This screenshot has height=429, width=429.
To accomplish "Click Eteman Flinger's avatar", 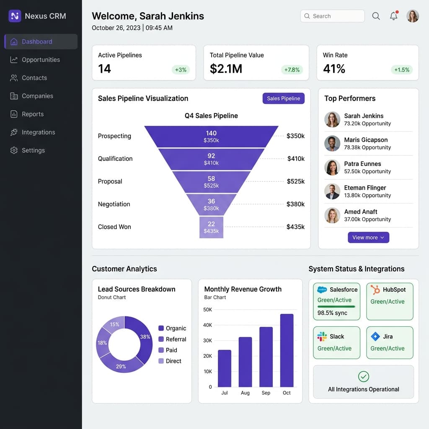I will click(x=332, y=191).
